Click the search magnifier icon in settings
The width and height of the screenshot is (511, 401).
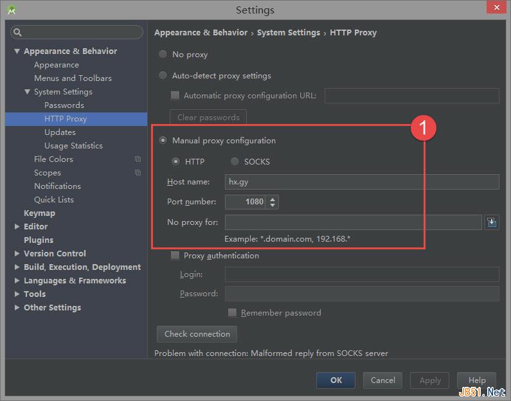18,32
